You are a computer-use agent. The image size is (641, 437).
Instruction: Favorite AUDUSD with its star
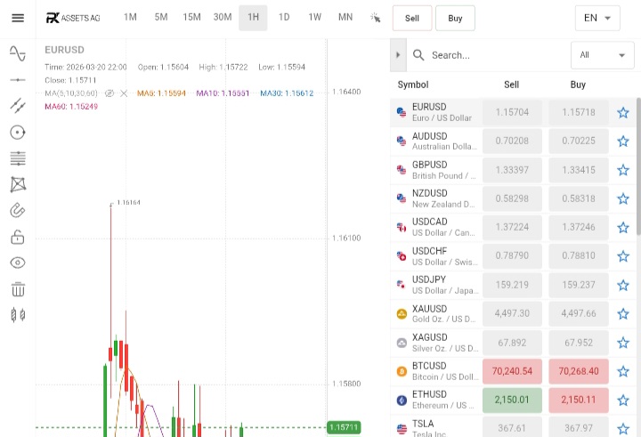pos(623,141)
